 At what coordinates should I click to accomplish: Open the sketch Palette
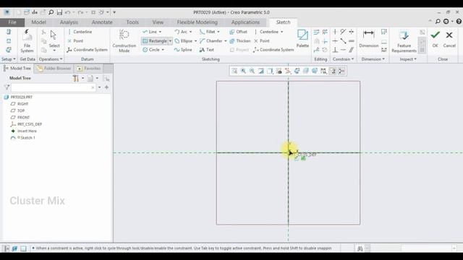(x=302, y=38)
